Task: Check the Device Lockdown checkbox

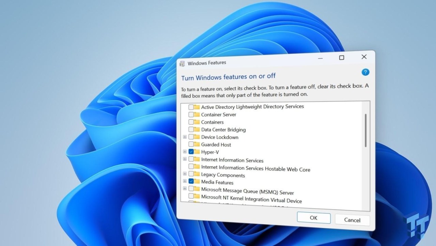Action: 191,137
